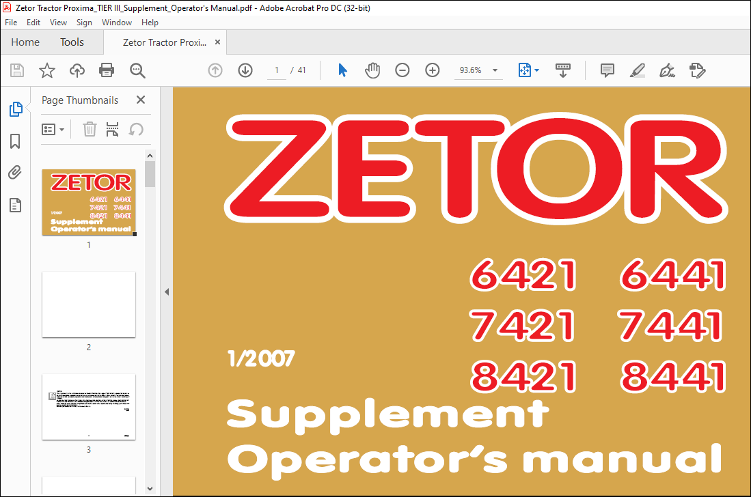Click the Supplement heading on cover

tap(388, 416)
